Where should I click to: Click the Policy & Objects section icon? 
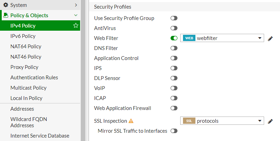pos(6,15)
